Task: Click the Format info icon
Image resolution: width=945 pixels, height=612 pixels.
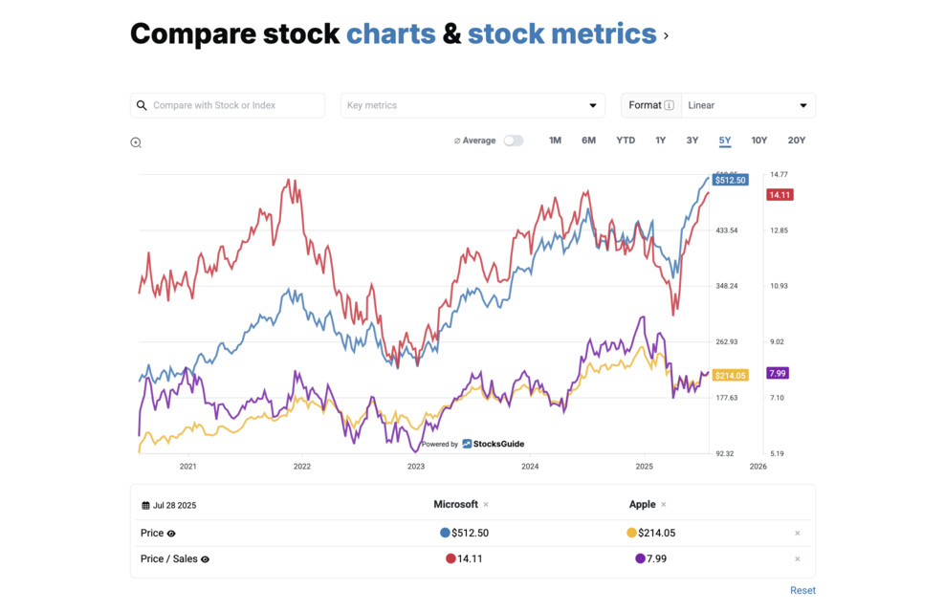Action: coord(669,105)
